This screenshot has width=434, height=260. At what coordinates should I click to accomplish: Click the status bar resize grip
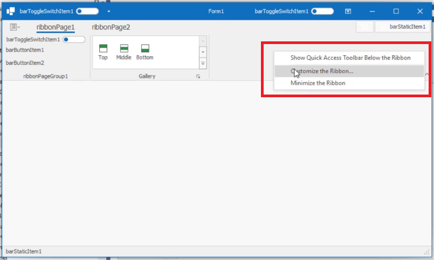point(426,252)
